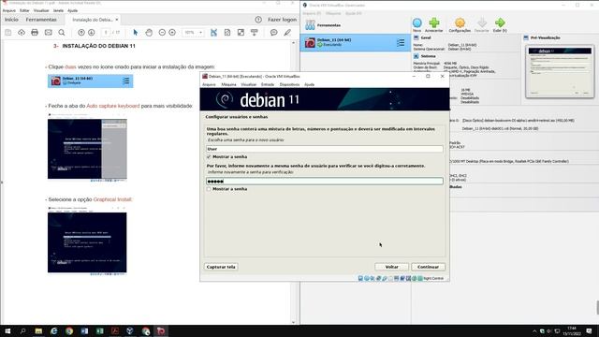Click the Voltar button in installer
Screen dimensions: 599x337
tap(391, 267)
